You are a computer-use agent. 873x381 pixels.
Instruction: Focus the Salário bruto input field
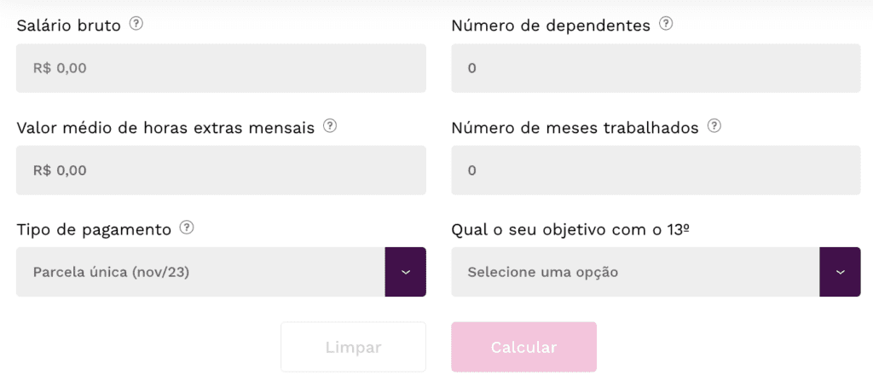click(221, 68)
